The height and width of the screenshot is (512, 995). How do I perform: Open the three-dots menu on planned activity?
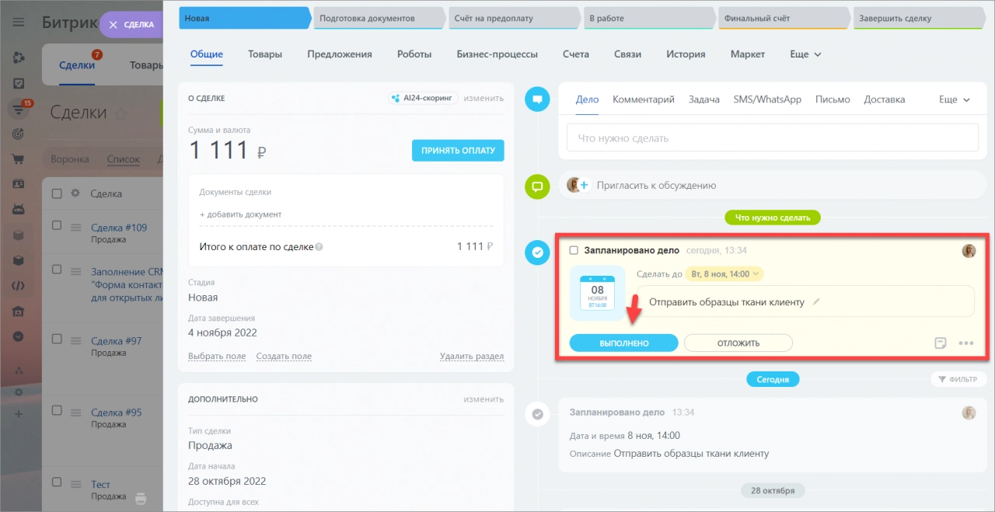(966, 343)
